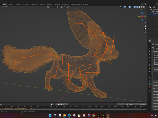Open Windows Start menu on taskbar
The width and height of the screenshot is (158, 118).
click(x=50, y=115)
